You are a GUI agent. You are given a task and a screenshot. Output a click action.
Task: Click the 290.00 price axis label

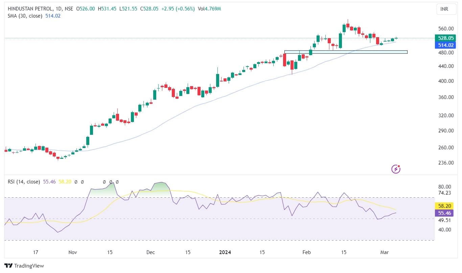tap(446, 131)
